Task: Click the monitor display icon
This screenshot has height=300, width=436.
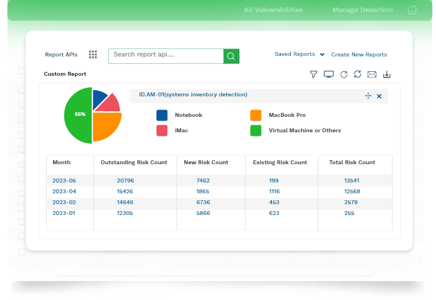Action: 328,74
